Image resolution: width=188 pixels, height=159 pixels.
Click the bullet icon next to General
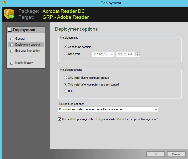12,39
